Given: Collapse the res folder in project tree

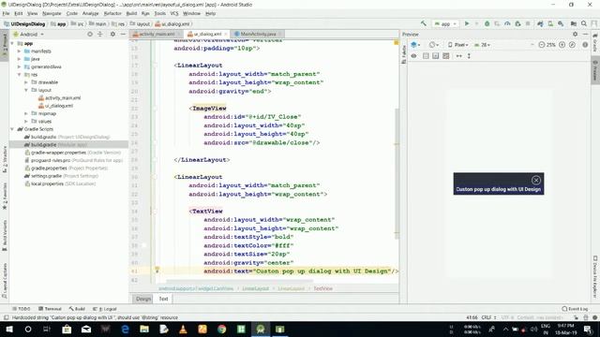Looking at the screenshot, I should 19,75.
